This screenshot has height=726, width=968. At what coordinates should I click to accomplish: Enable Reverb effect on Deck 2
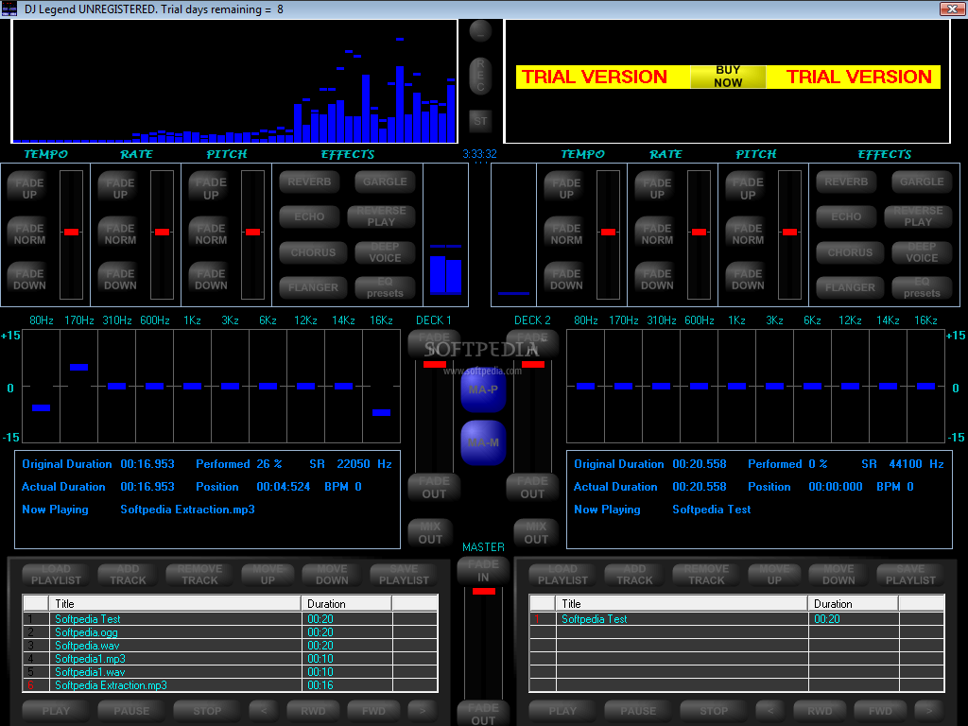coord(846,182)
